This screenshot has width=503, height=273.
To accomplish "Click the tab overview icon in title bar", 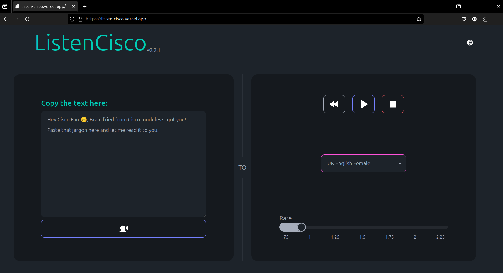I will (458, 6).
